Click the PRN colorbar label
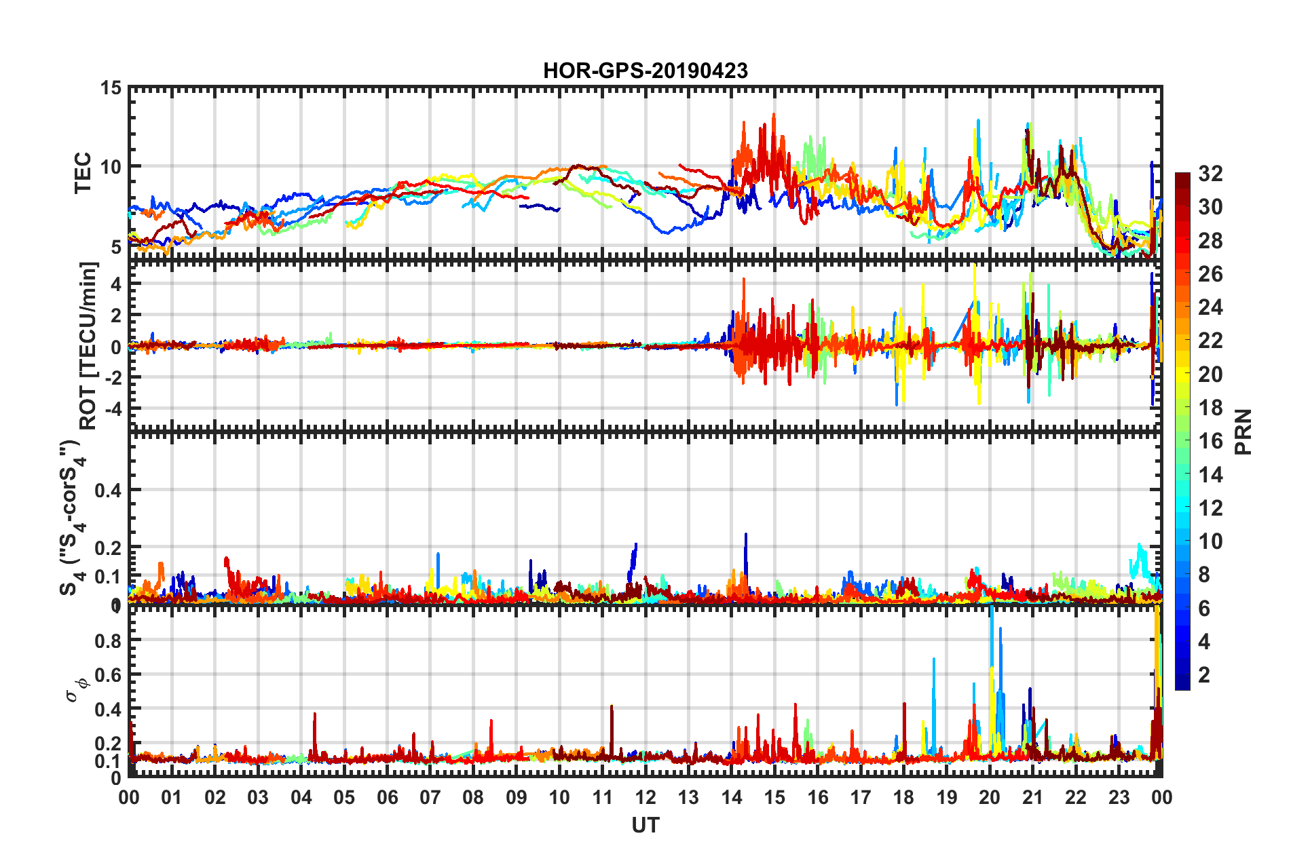This screenshot has width=1291, height=863. pos(1243,432)
